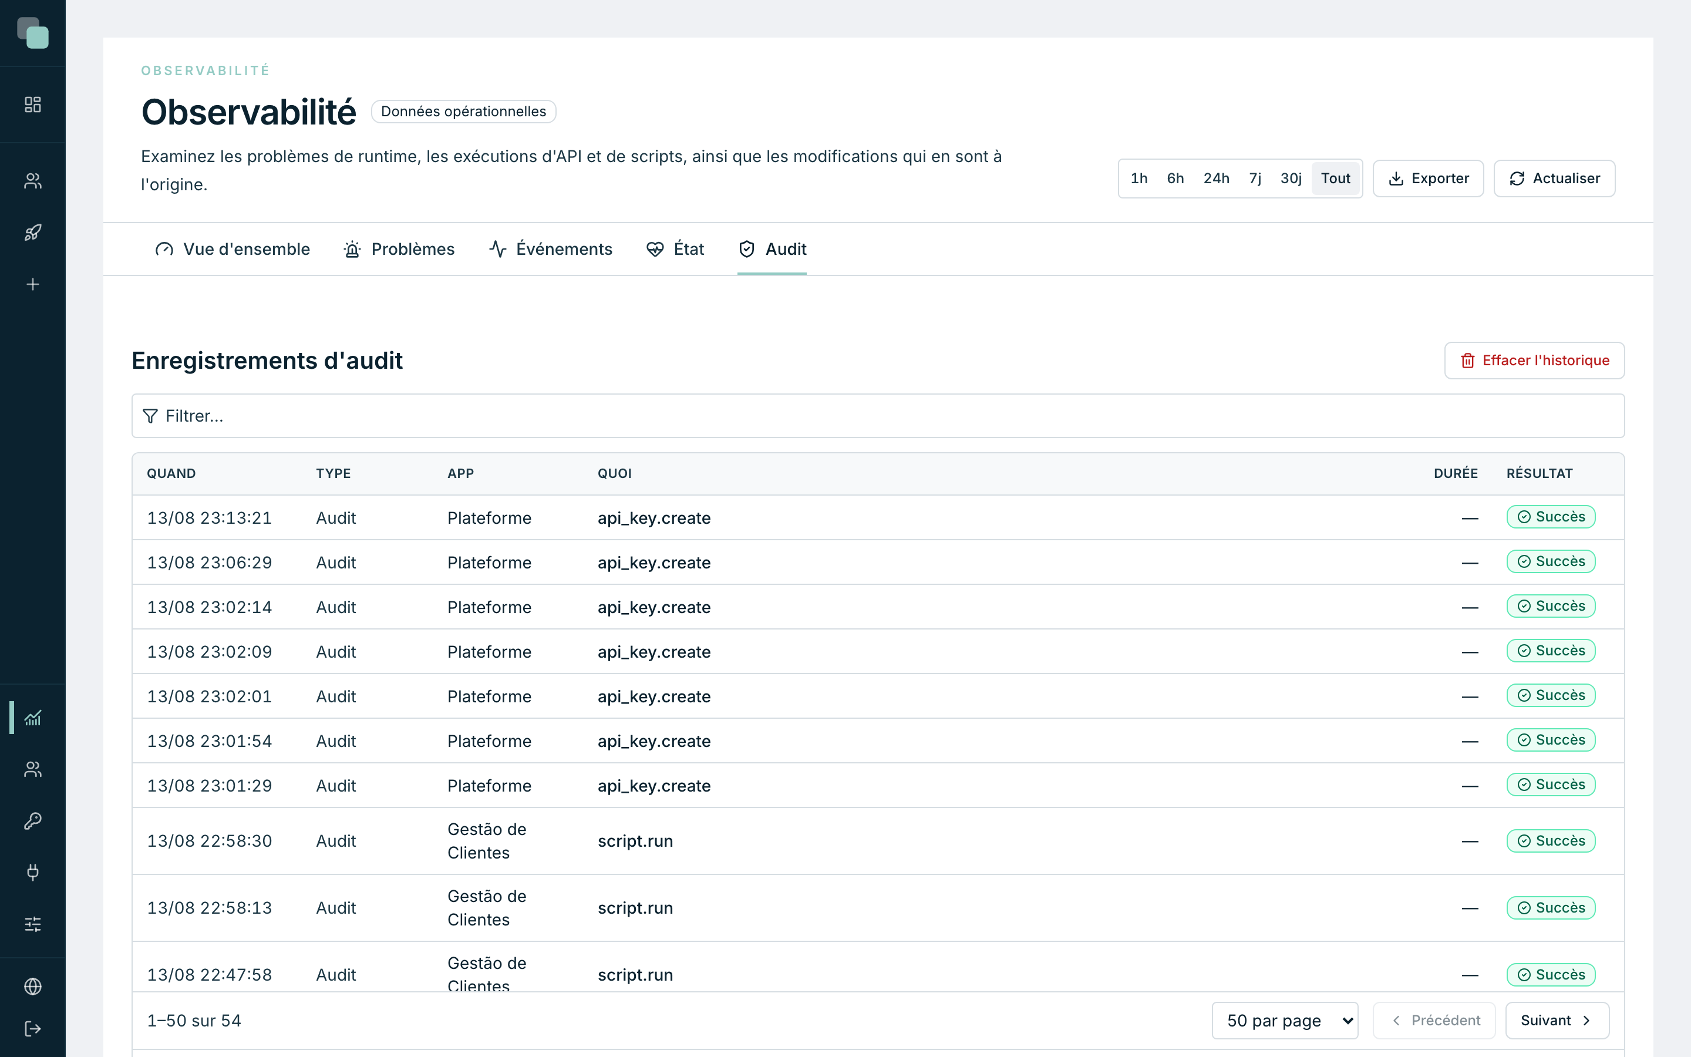Select the 1h time range
The width and height of the screenshot is (1691, 1057).
pos(1139,179)
